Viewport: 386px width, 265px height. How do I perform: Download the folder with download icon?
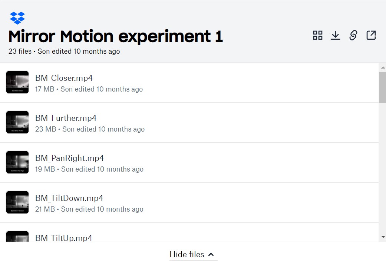[x=335, y=35]
